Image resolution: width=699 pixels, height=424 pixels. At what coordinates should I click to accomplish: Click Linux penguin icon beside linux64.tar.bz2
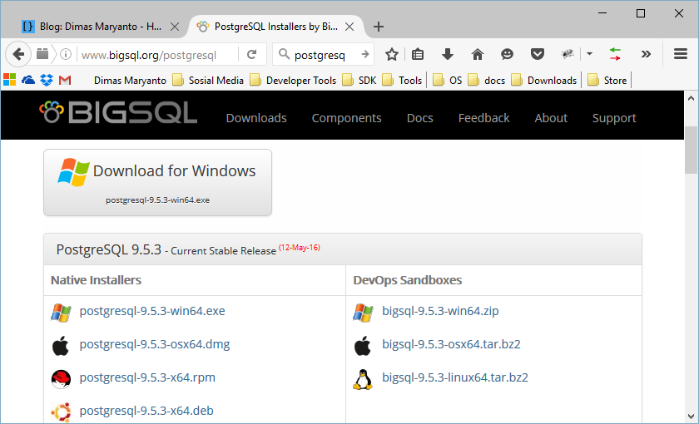(x=363, y=379)
